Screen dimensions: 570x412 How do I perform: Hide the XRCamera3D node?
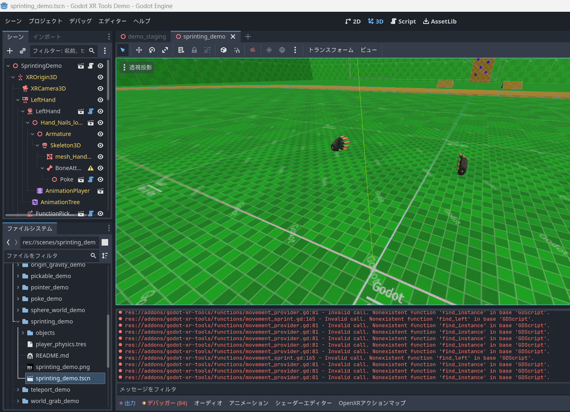coord(100,89)
